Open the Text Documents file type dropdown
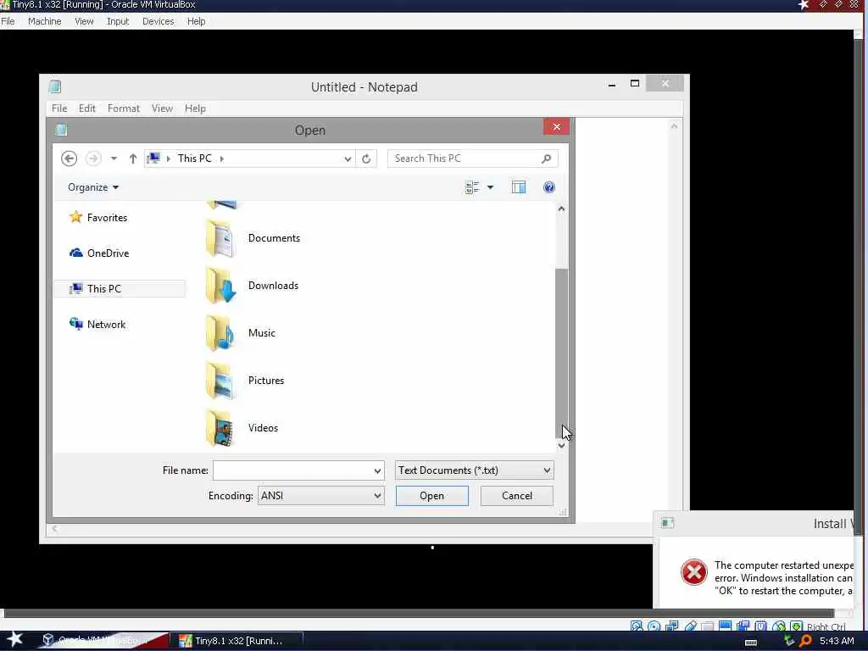This screenshot has height=651, width=868. tap(475, 470)
